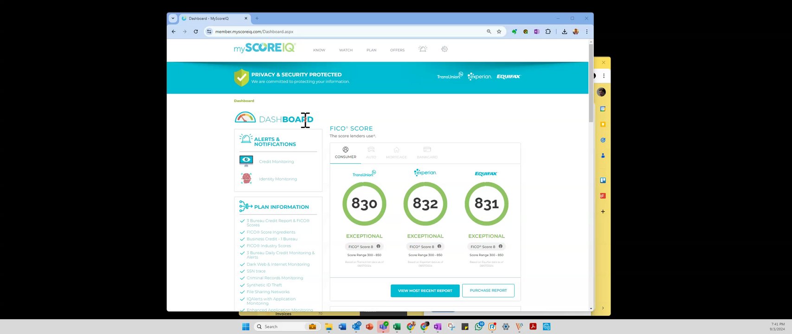Open Google Calendar in yellow side panel
The height and width of the screenshot is (334, 792).
click(603, 109)
